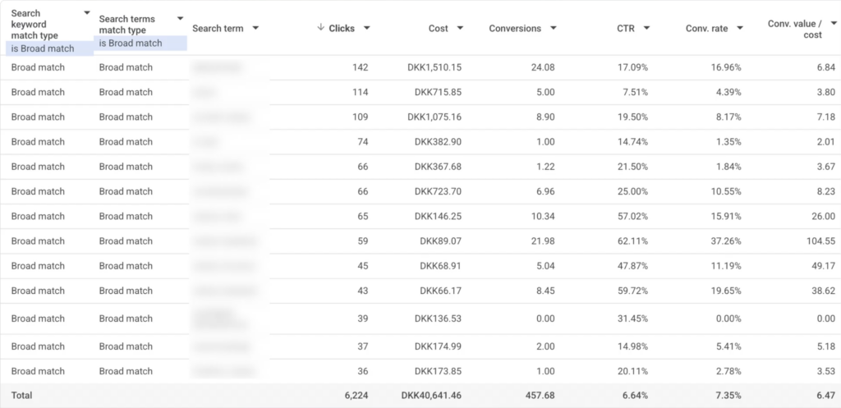
Task: Click the Cost column dropdown arrow
Action: (460, 29)
